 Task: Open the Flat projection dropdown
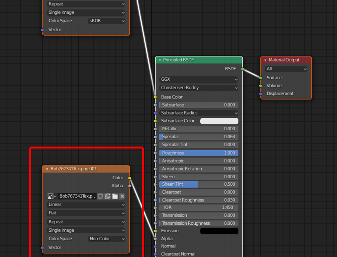[86, 213]
